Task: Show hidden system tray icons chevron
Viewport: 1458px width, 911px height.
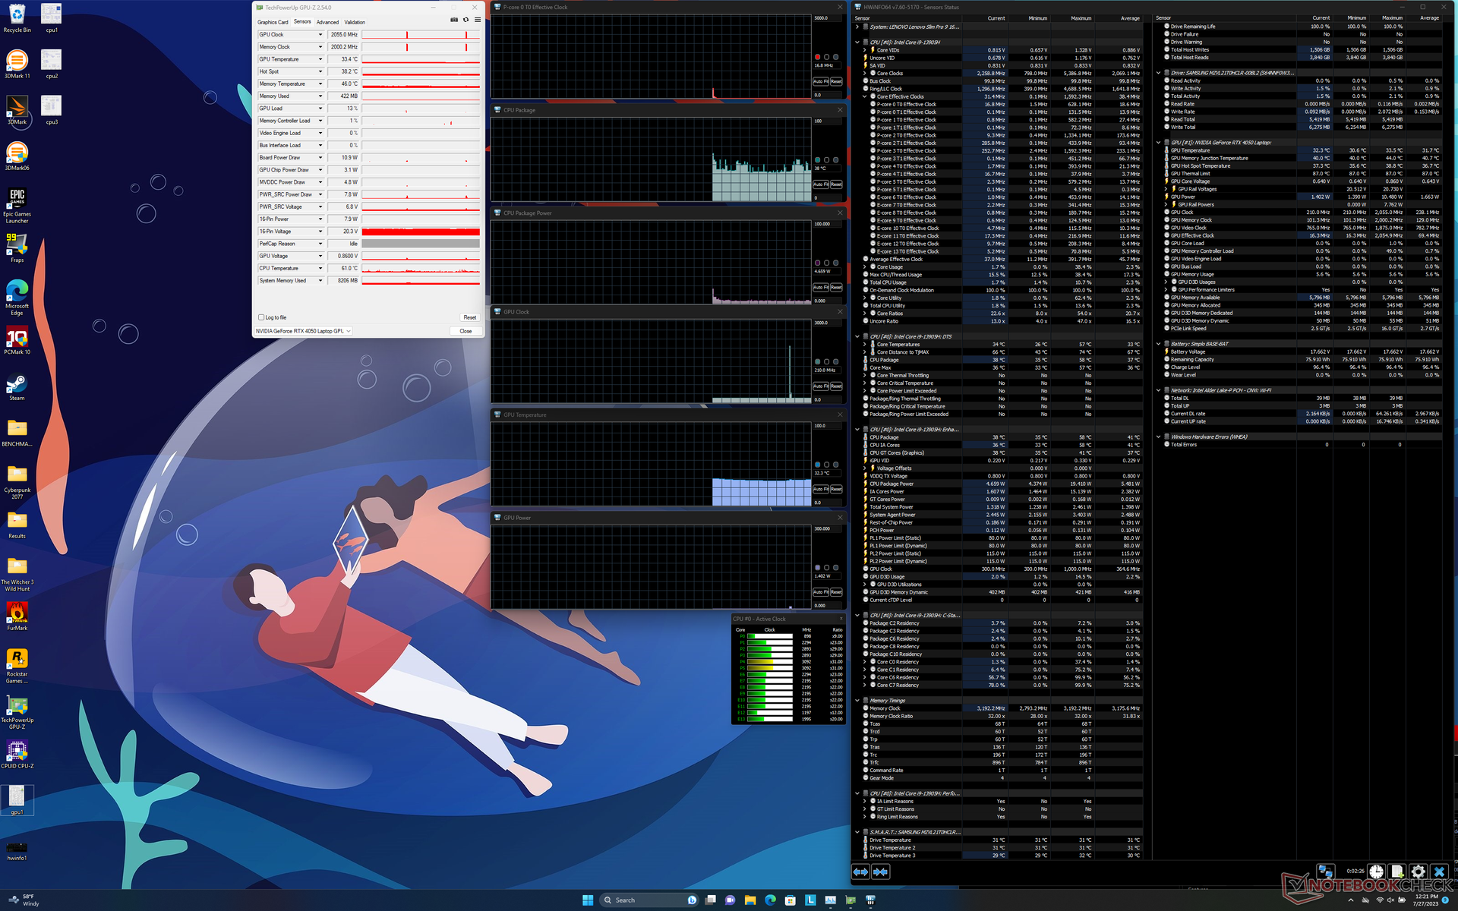Action: click(x=1350, y=900)
